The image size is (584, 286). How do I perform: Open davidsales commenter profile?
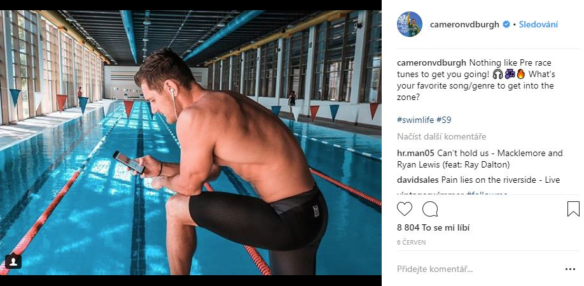point(418,180)
